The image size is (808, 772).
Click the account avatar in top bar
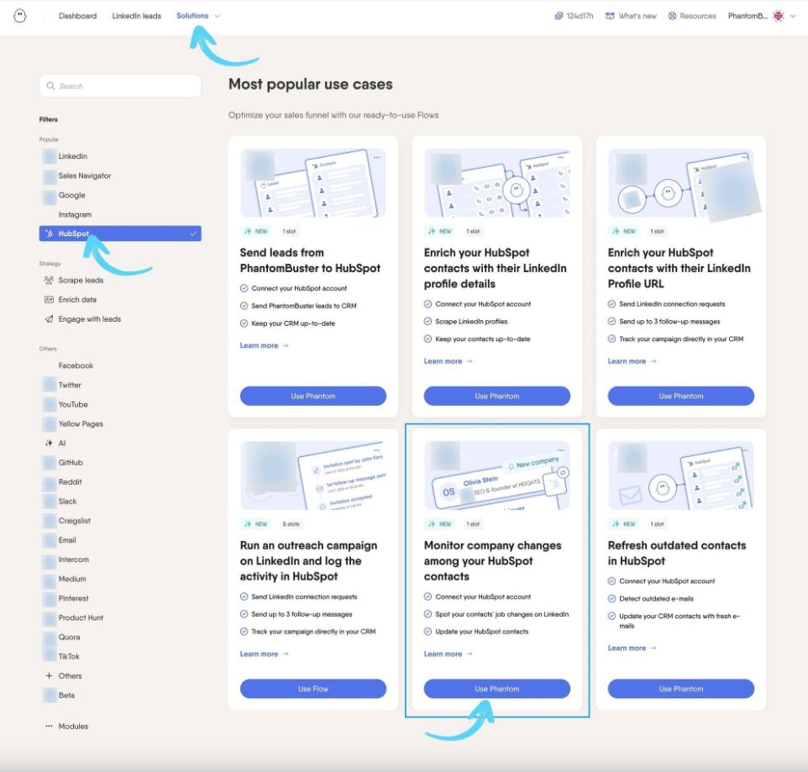778,16
